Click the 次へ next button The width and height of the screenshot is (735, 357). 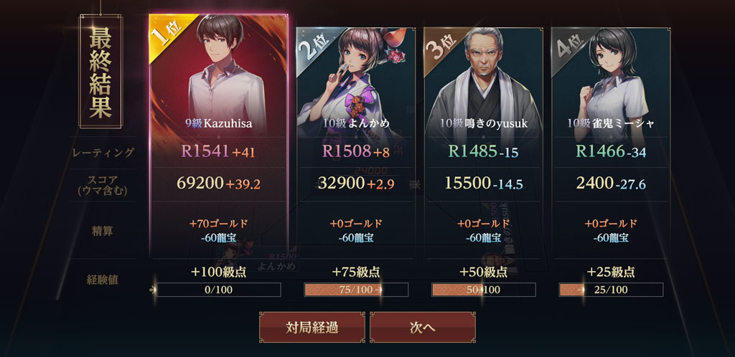click(x=422, y=328)
